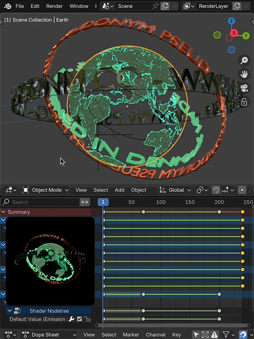
Task: Open the File menu
Action: click(x=20, y=6)
